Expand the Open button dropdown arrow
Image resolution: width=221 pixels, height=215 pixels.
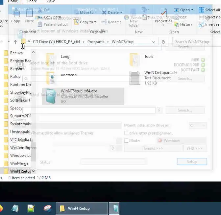coord(192,10)
